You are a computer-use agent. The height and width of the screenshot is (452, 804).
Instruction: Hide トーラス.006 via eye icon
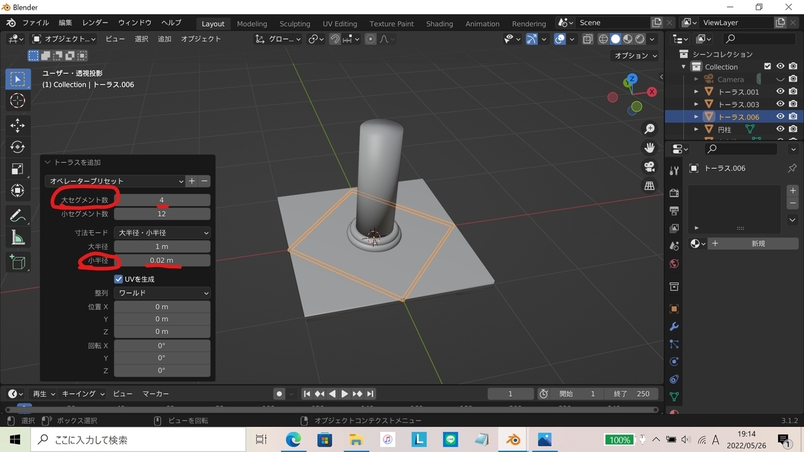[781, 117]
